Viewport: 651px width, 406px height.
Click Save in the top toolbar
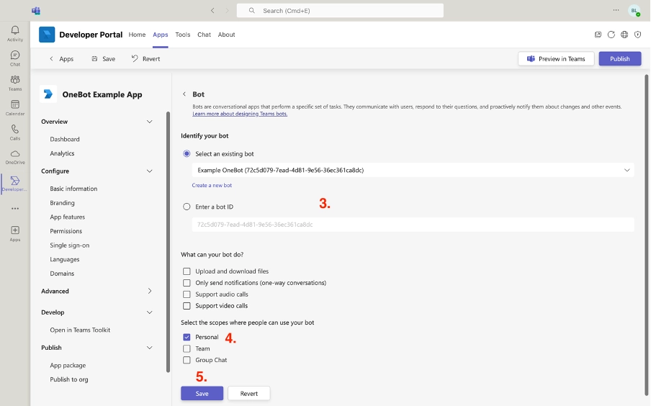(x=104, y=59)
